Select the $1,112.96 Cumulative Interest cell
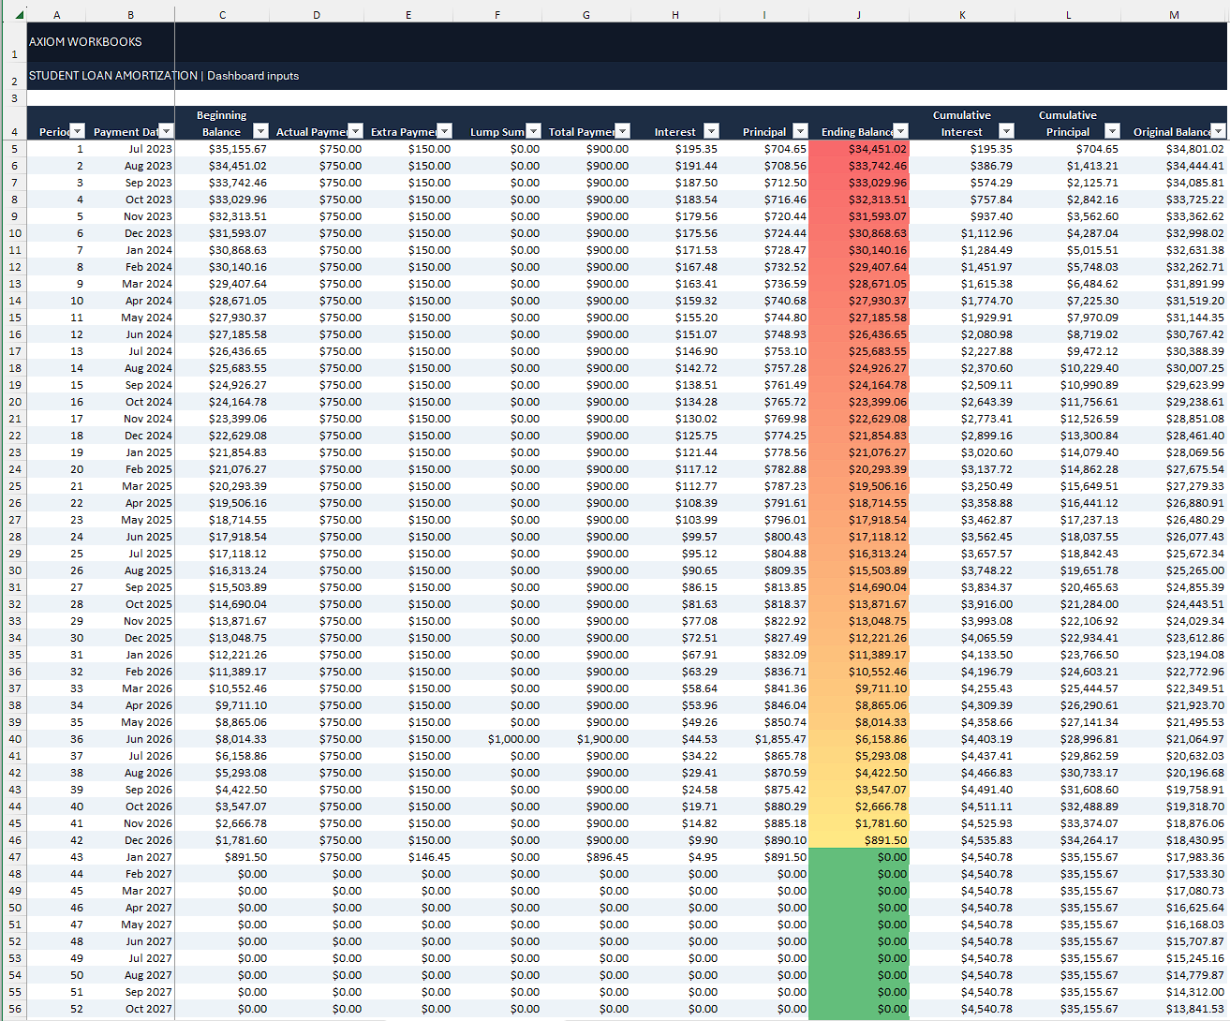The image size is (1230, 1021). point(962,233)
